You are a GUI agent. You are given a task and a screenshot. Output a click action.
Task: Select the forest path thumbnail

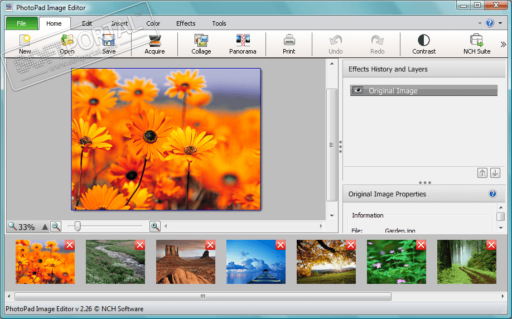pos(467,262)
